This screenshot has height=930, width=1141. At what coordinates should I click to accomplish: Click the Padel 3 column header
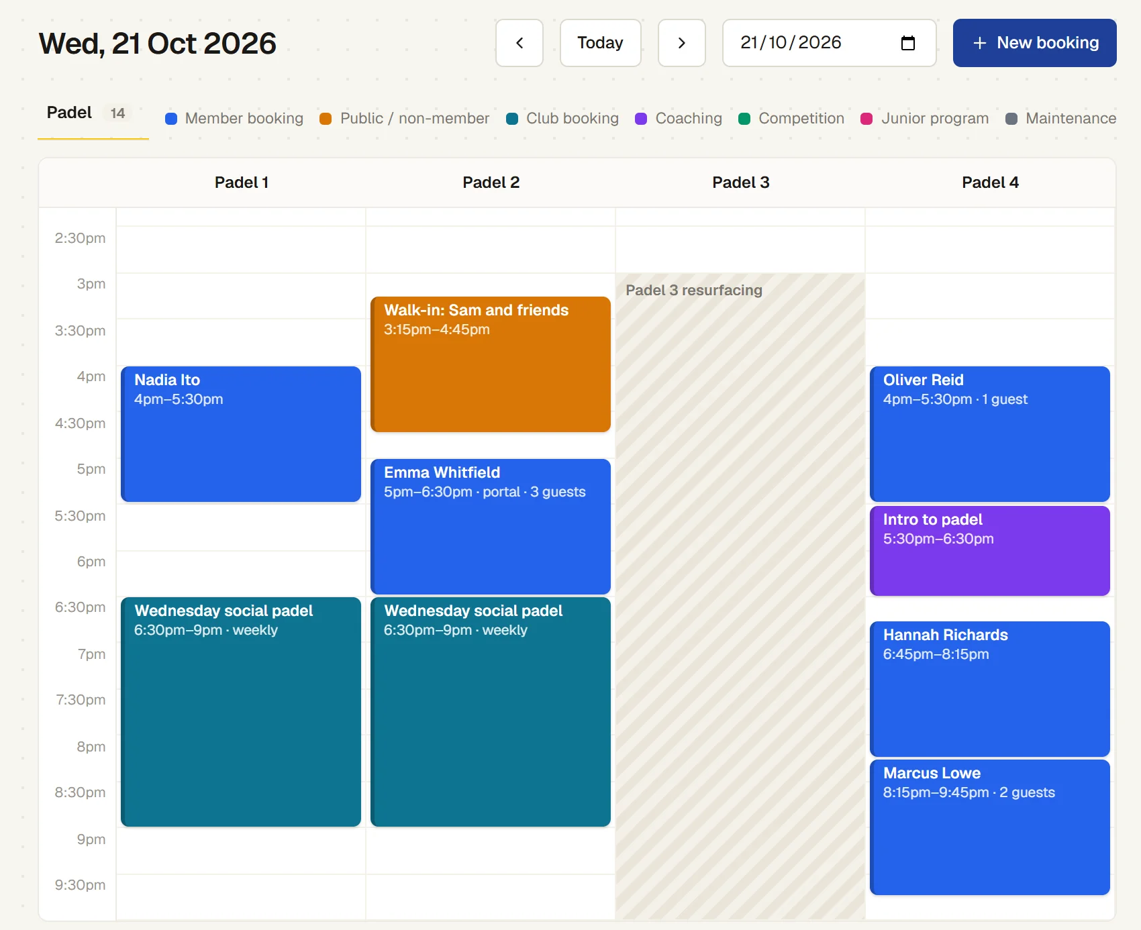(x=741, y=183)
